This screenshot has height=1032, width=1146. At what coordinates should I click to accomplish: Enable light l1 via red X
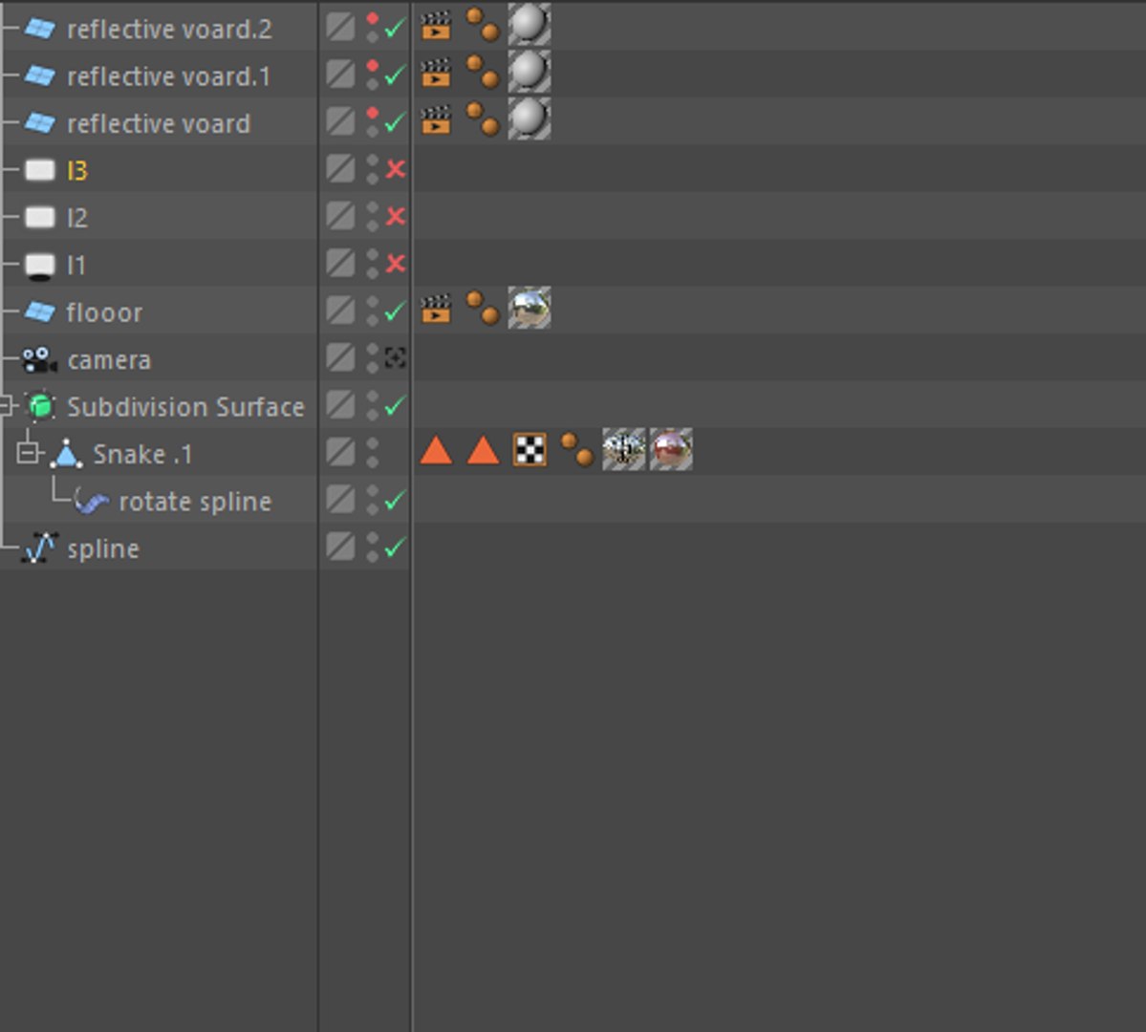(396, 263)
